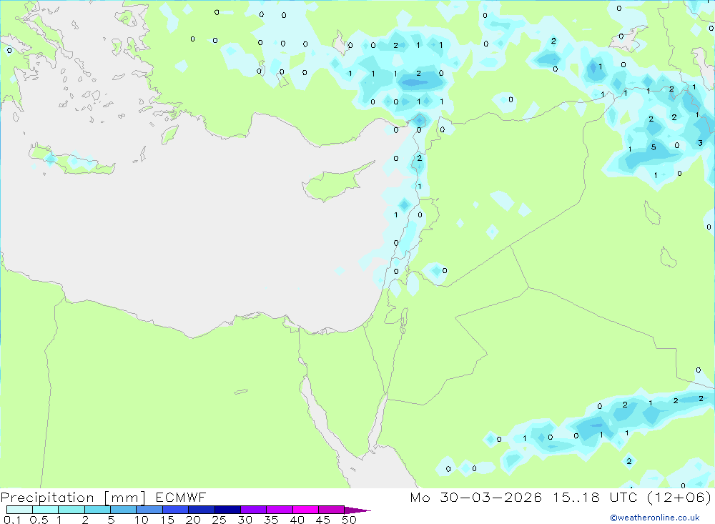The height and width of the screenshot is (524, 715).
Task: Select the 35–40 mm purple legend swatch
Action: coord(279,510)
